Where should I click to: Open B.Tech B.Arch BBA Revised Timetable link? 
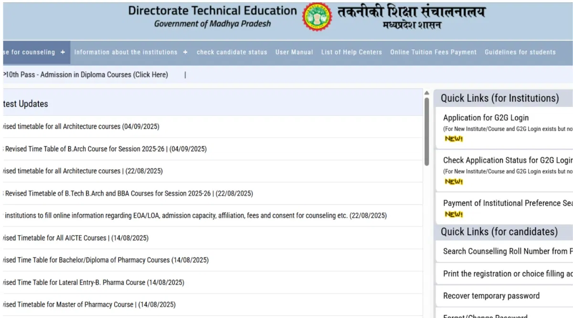[128, 194]
